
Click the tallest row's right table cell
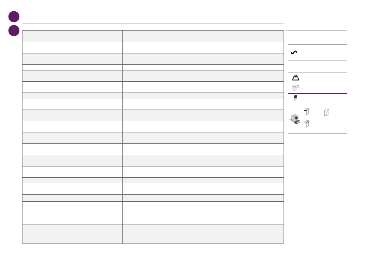[x=203, y=213]
